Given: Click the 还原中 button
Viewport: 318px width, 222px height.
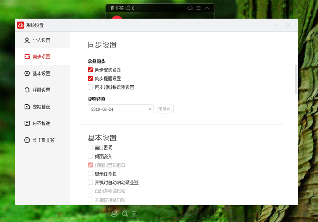Looking at the screenshot, I should click(165, 109).
